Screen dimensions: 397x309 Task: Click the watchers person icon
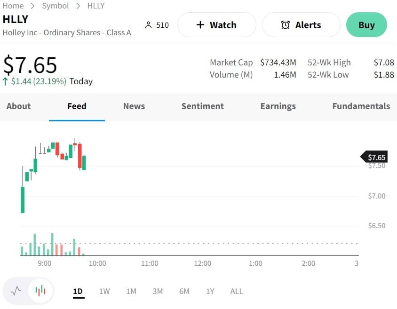[149, 25]
